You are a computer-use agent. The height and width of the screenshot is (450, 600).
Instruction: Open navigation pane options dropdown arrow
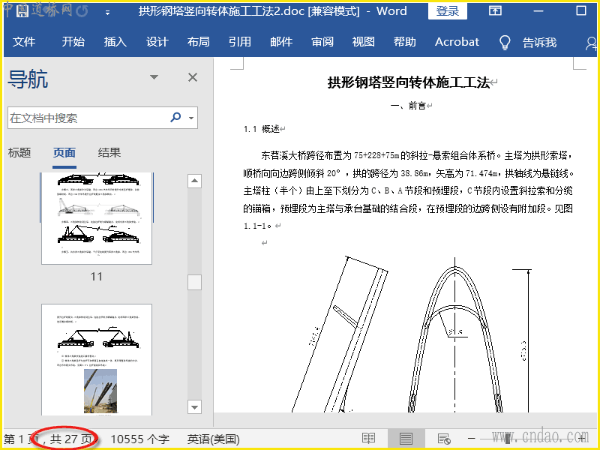point(154,77)
